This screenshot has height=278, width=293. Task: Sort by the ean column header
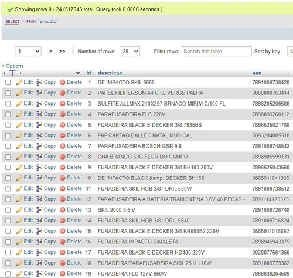coord(257,73)
